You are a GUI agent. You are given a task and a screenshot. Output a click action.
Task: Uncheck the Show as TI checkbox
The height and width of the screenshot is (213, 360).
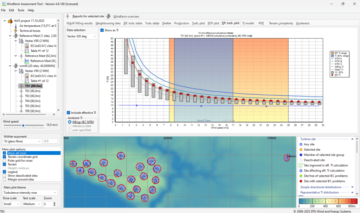pyautogui.click(x=102, y=30)
